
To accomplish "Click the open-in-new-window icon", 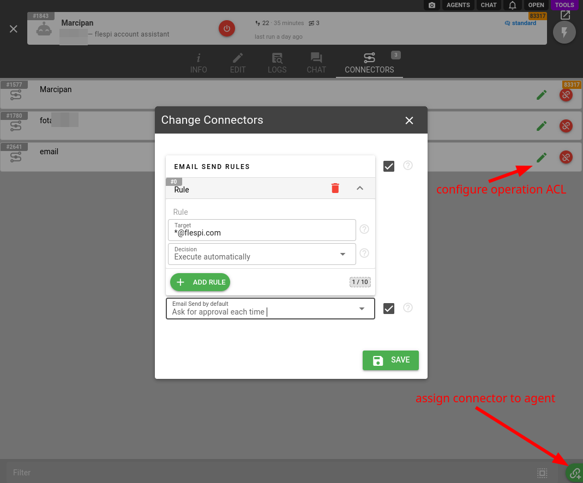I will (565, 15).
